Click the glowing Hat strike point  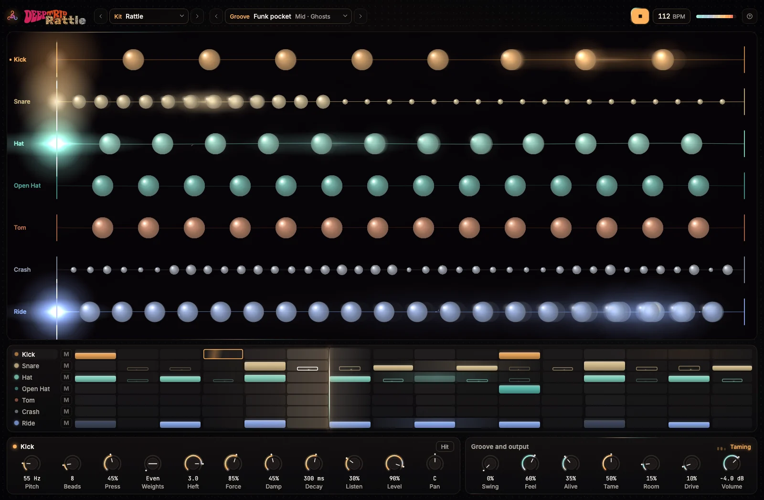pyautogui.click(x=57, y=143)
